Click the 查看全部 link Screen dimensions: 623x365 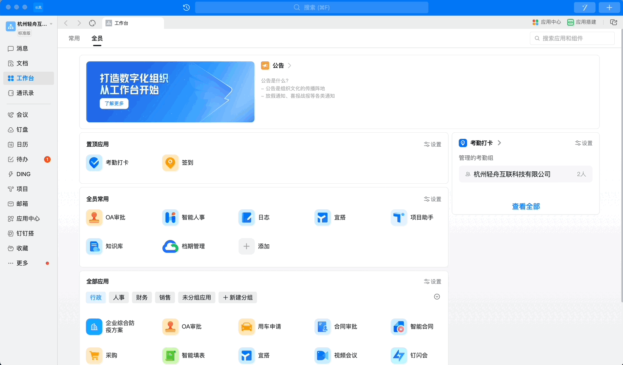pyautogui.click(x=526, y=206)
